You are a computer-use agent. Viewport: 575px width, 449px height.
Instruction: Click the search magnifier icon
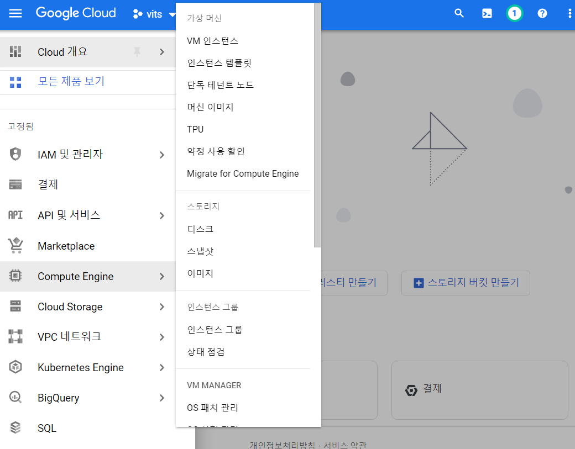click(459, 14)
